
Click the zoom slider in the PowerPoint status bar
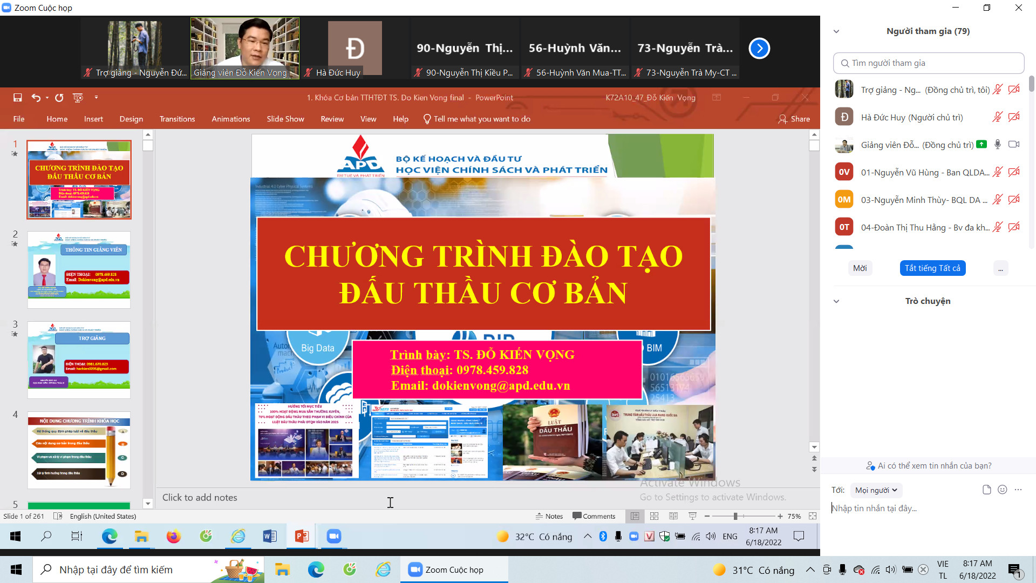click(735, 516)
